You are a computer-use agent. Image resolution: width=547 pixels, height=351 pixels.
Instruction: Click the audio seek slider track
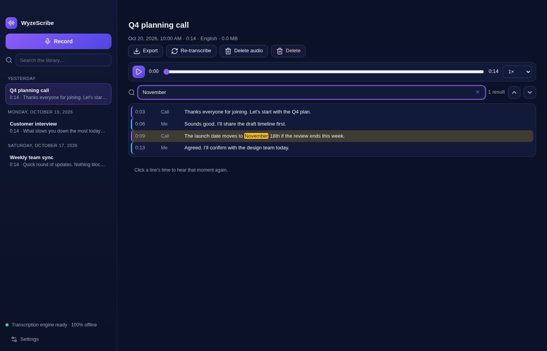[x=324, y=72]
